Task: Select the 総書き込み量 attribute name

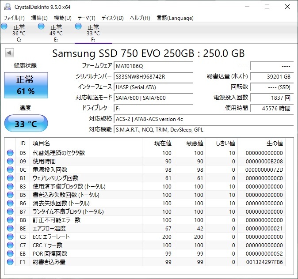Action: click(49, 262)
